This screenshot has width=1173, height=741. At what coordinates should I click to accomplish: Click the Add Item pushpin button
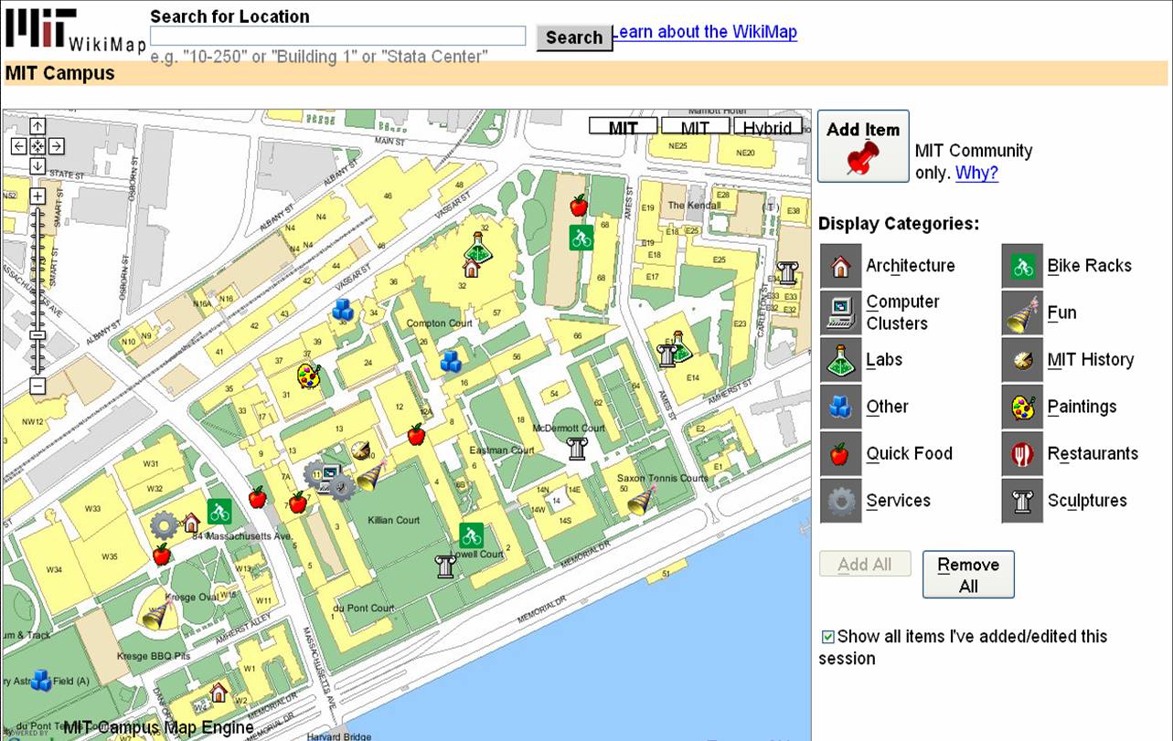click(863, 147)
